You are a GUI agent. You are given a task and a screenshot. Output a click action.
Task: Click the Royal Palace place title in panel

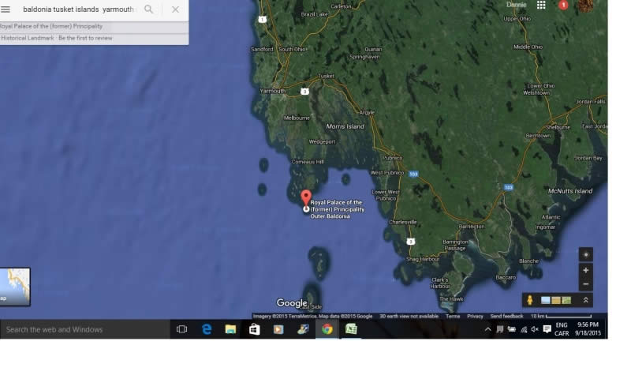pyautogui.click(x=51, y=26)
